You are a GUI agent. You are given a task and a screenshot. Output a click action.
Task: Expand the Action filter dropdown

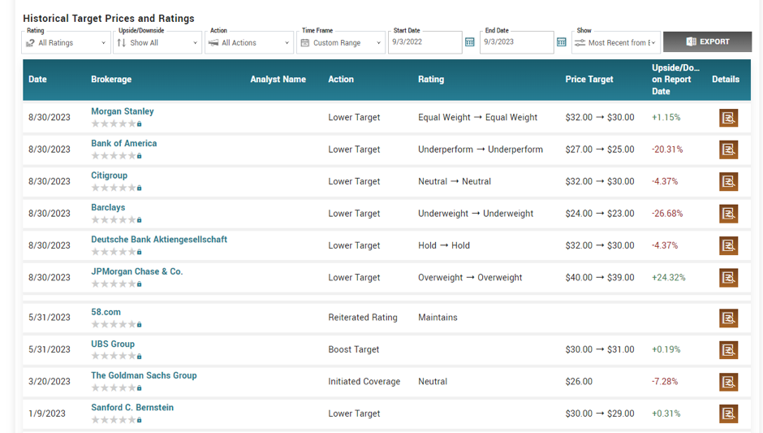pyautogui.click(x=248, y=43)
